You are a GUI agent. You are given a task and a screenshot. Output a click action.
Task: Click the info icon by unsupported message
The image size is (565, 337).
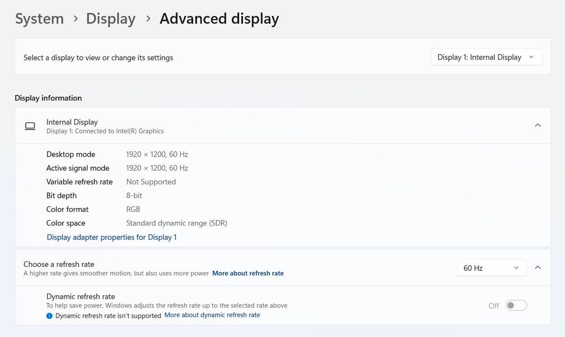(49, 316)
